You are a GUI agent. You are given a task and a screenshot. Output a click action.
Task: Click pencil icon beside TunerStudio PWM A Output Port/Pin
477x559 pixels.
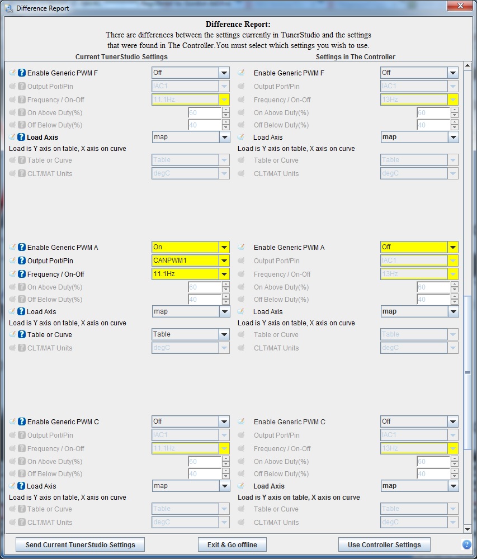tap(12, 260)
